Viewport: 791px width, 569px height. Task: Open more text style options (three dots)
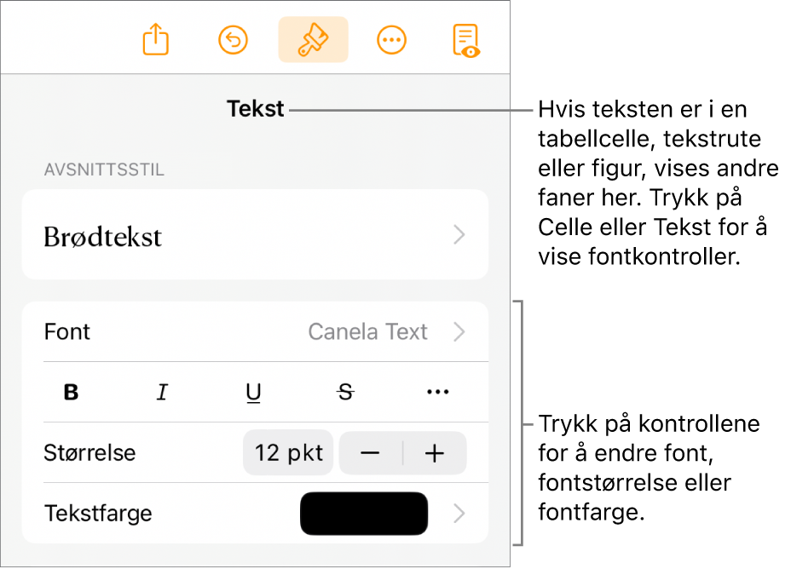[x=437, y=392]
